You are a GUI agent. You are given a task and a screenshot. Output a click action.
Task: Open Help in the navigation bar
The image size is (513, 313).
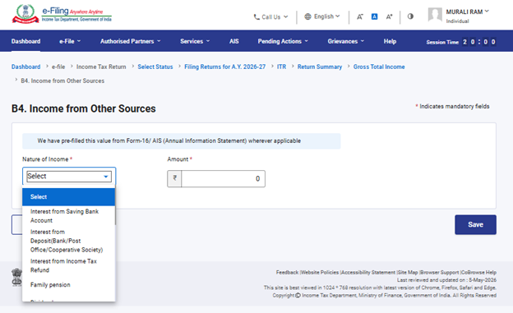click(390, 41)
